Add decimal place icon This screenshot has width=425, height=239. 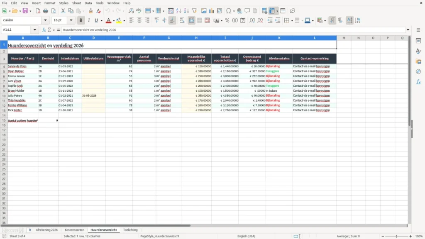pyautogui.click(x=252, y=20)
